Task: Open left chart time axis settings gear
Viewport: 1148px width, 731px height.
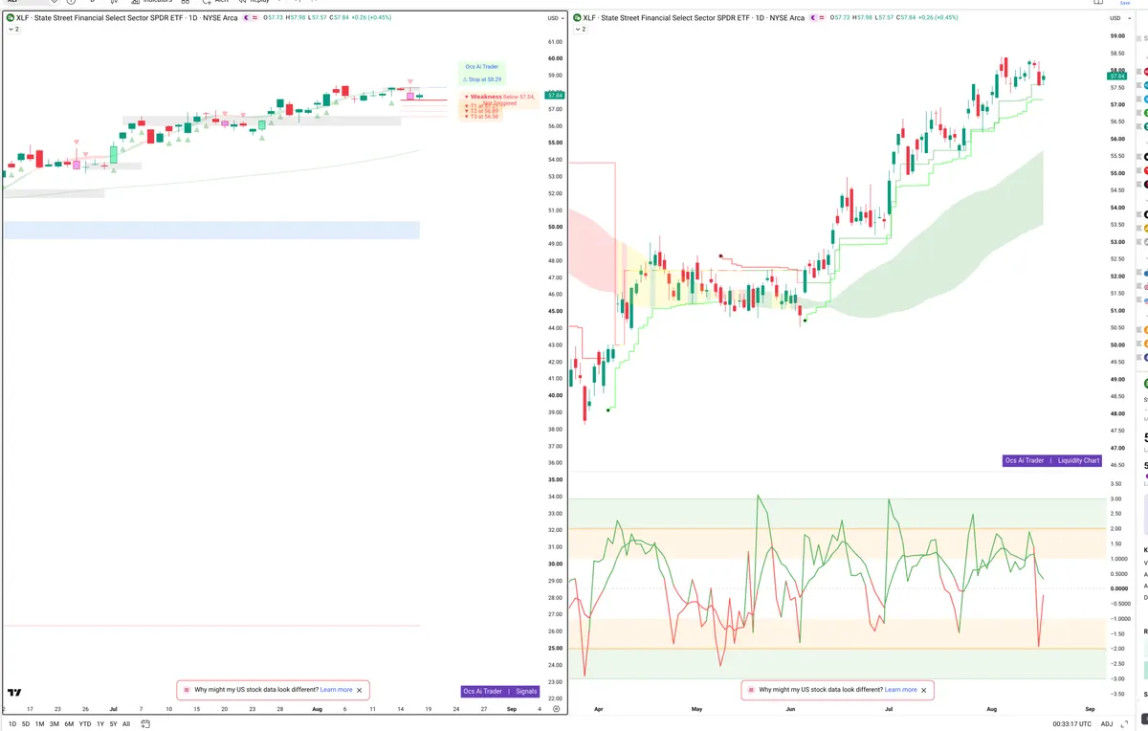Action: (556, 709)
